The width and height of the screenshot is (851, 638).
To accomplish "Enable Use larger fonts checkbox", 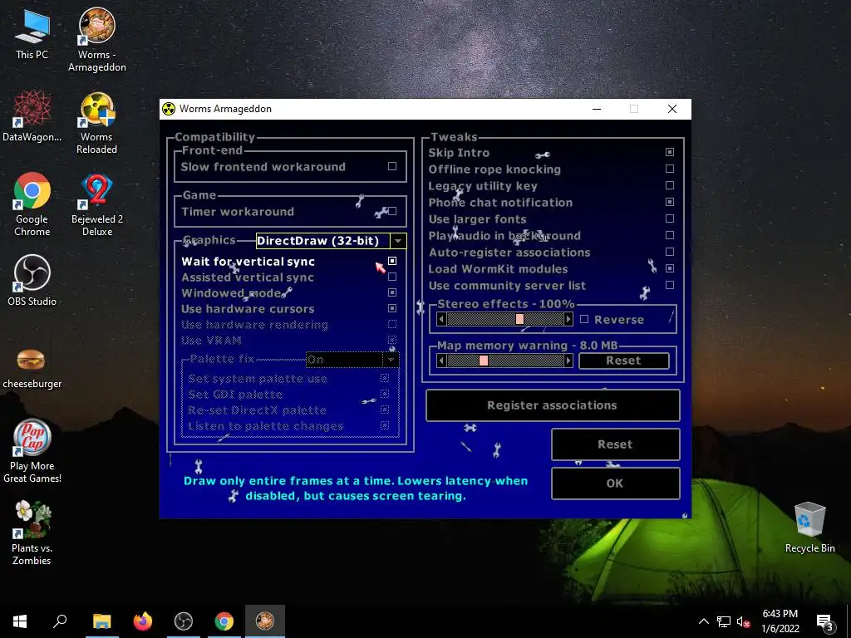I will tap(670, 218).
